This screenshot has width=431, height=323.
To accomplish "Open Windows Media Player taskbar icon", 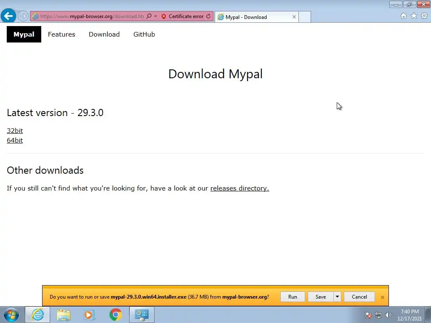I will click(x=89, y=315).
